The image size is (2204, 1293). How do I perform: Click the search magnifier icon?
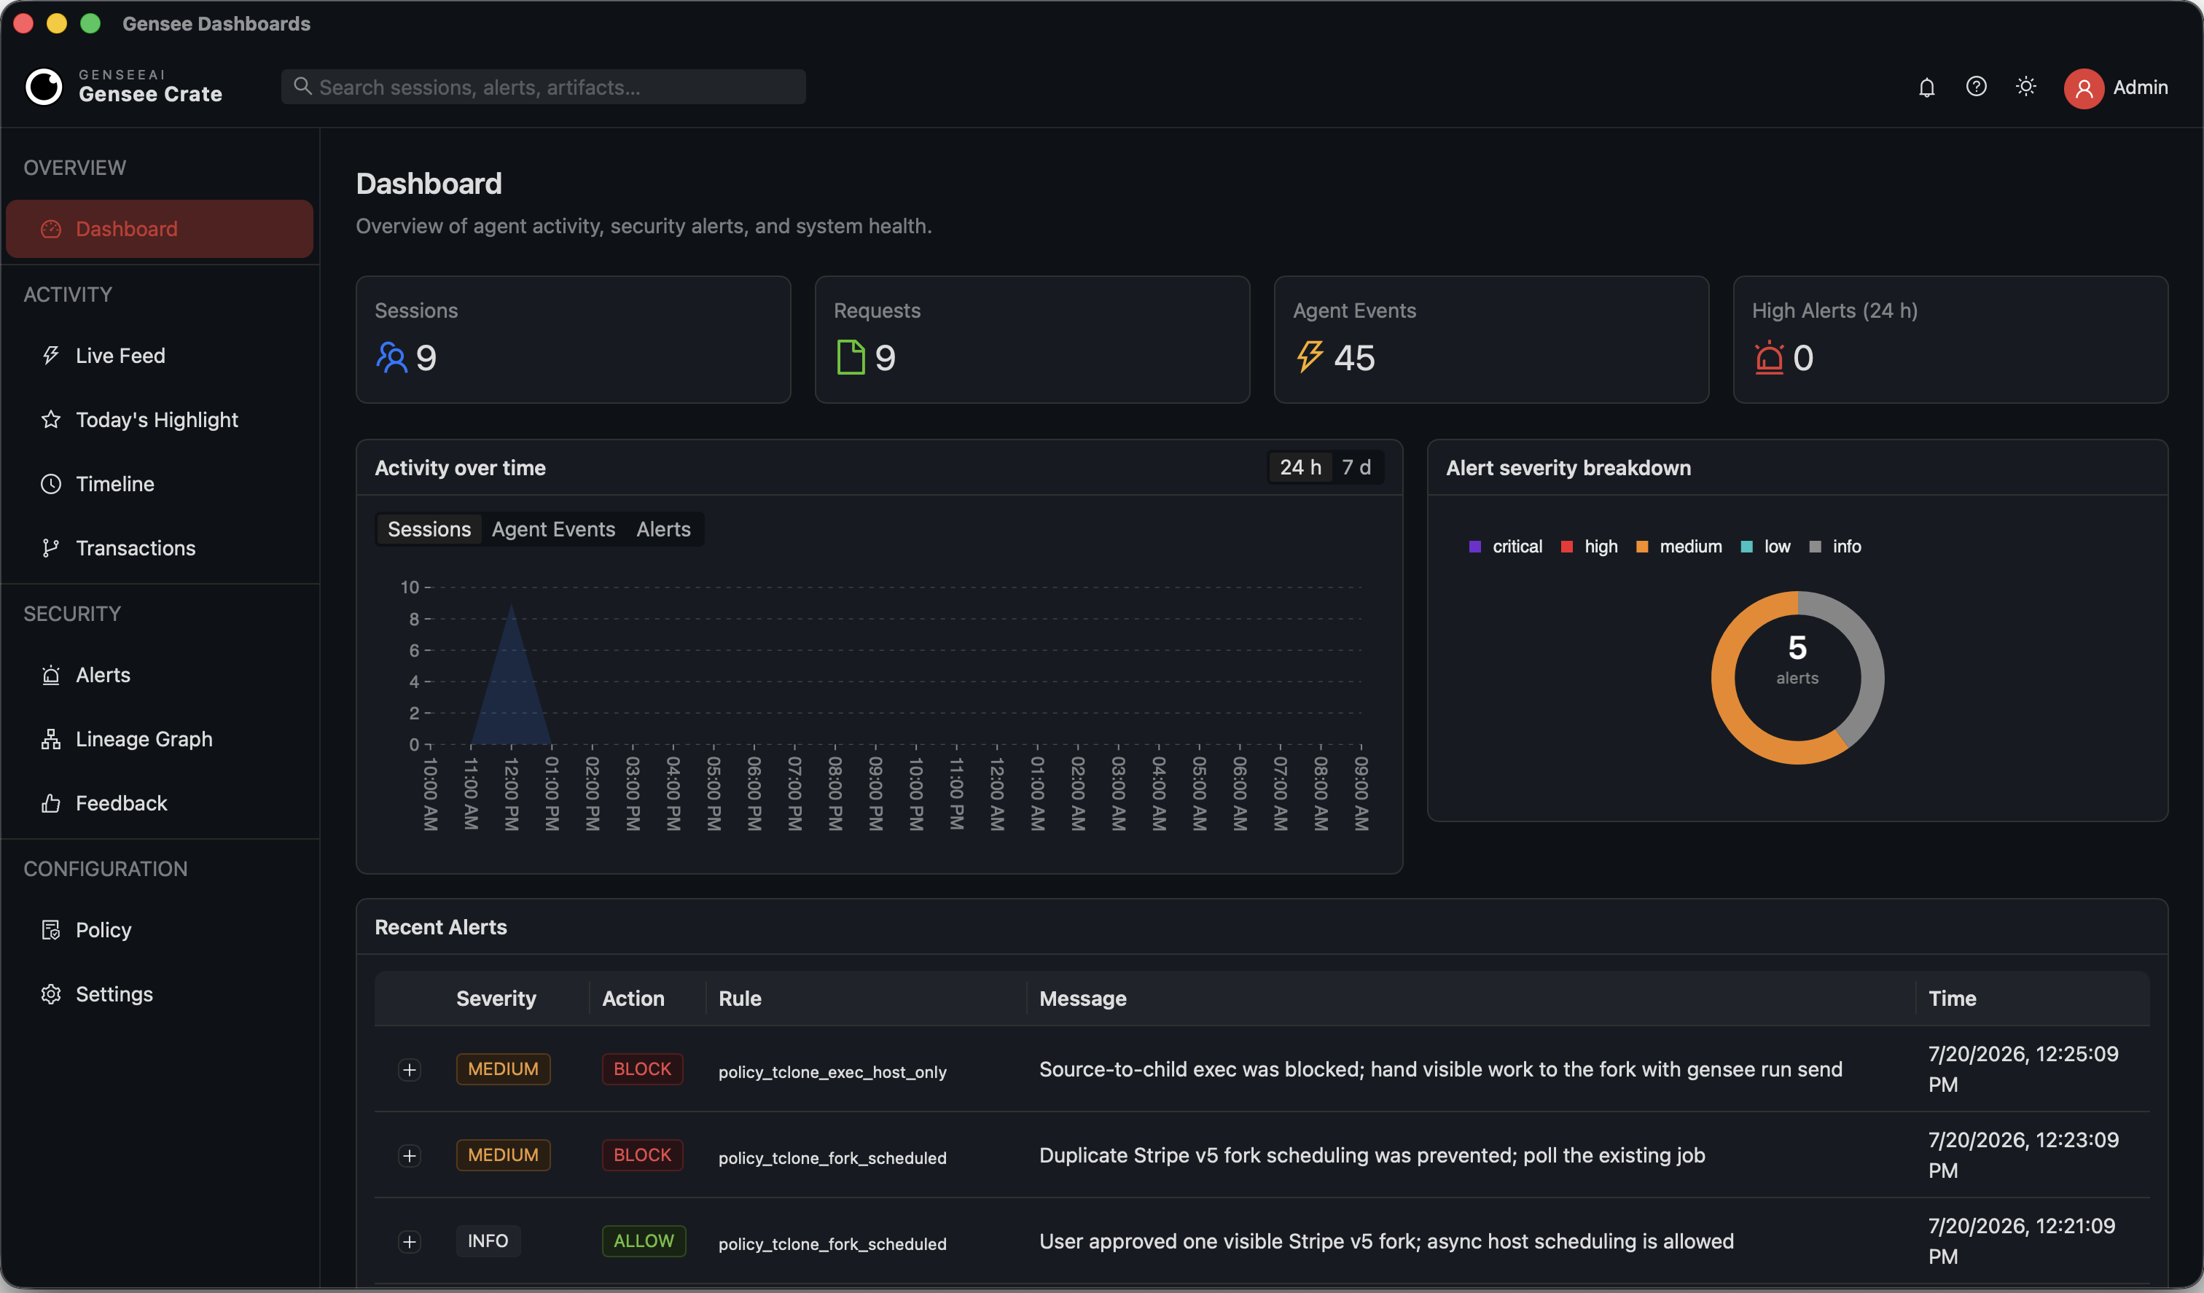click(x=302, y=86)
